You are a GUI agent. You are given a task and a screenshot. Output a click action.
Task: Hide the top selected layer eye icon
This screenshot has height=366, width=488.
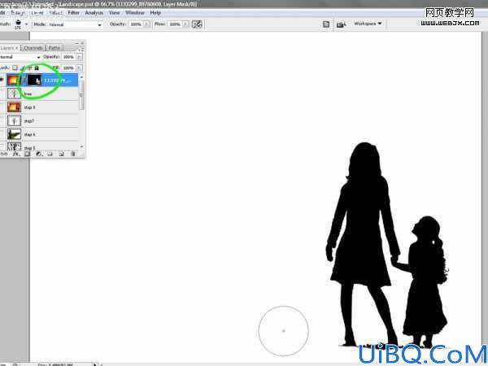pyautogui.click(x=2, y=81)
